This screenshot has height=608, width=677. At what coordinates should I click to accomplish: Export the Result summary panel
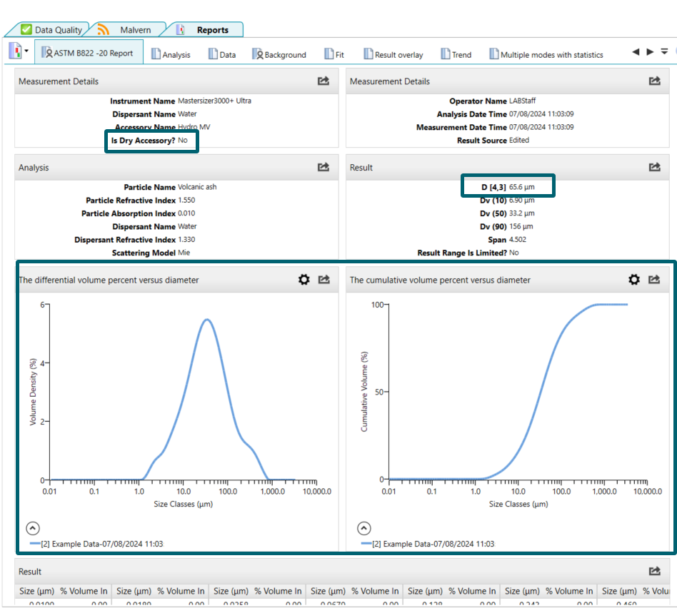[654, 167]
